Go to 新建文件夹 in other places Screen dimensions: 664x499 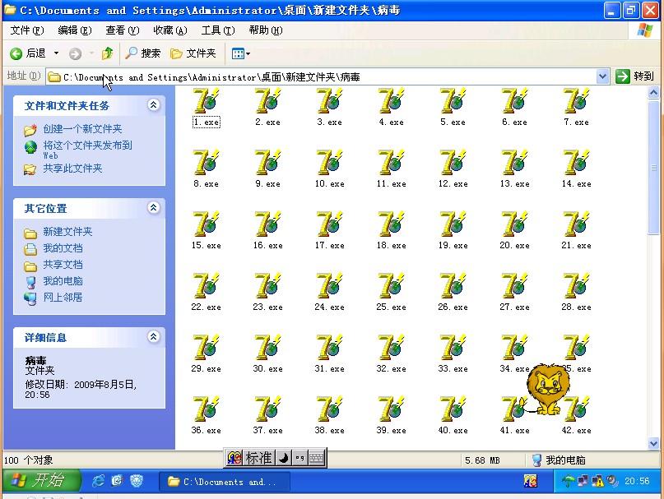67,232
